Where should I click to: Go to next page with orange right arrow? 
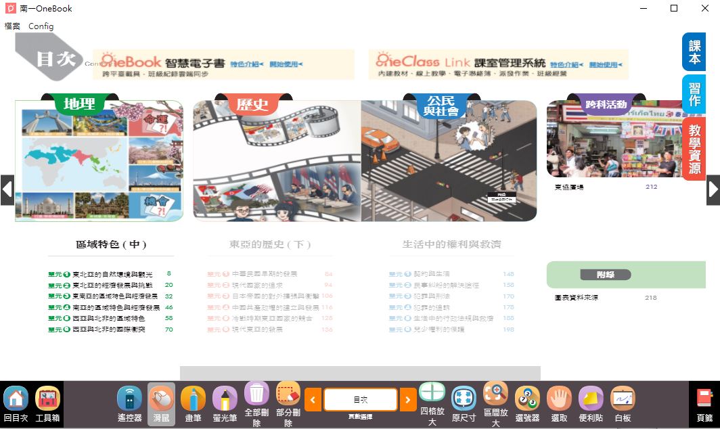click(x=408, y=400)
